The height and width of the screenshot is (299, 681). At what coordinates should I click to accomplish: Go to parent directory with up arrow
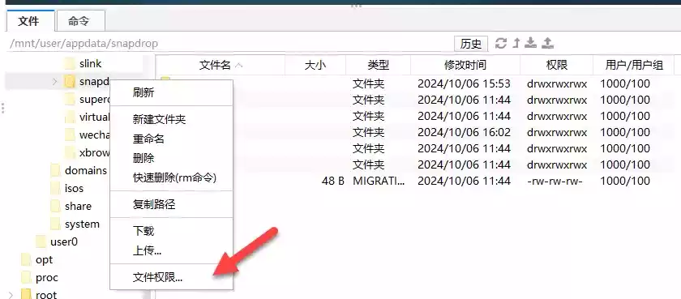tap(516, 43)
